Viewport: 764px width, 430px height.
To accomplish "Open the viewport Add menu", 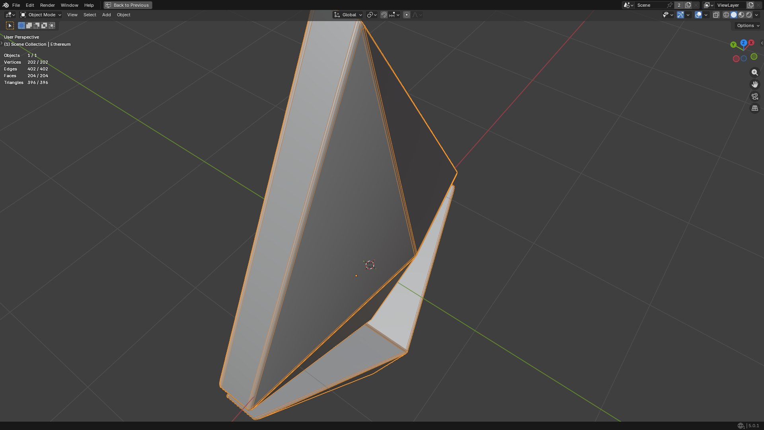I will click(106, 15).
